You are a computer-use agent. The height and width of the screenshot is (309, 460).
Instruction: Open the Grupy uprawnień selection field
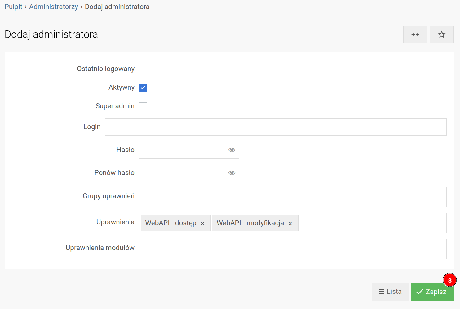click(293, 197)
